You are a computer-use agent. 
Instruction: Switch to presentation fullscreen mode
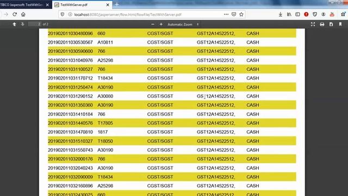[313, 24]
